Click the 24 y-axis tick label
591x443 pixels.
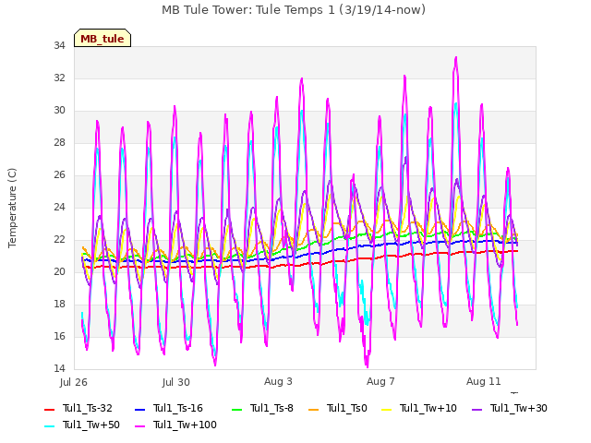[x=59, y=207]
